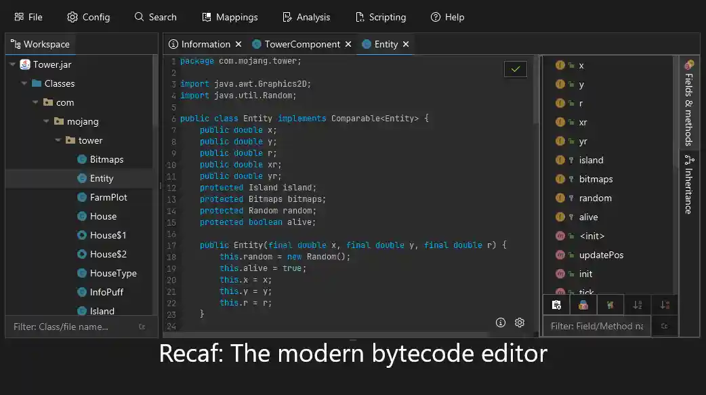This screenshot has height=395, width=706.
Task: Click the Config gear icon
Action: coord(72,17)
